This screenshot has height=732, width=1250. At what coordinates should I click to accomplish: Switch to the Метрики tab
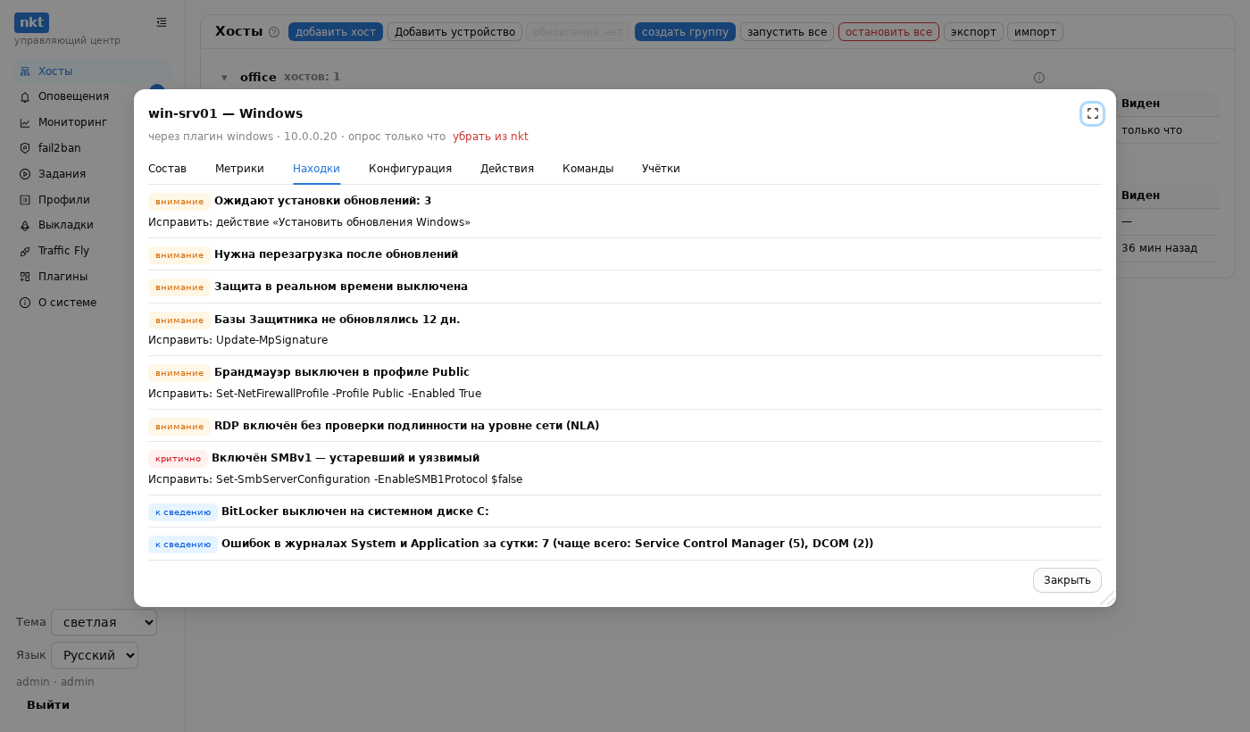(239, 169)
